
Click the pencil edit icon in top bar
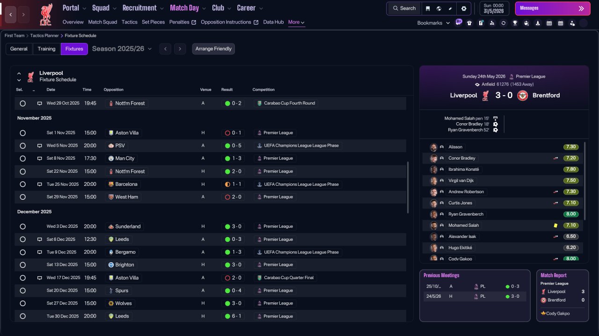coord(450,8)
